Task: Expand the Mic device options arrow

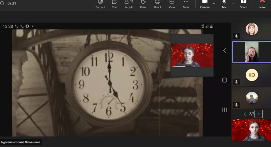Action: (233, 3)
